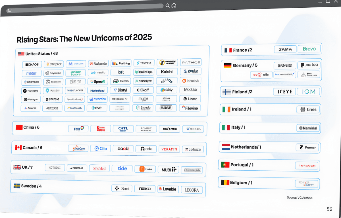
Task: Click the Tekever logo in Portugal row
Action: click(x=307, y=166)
